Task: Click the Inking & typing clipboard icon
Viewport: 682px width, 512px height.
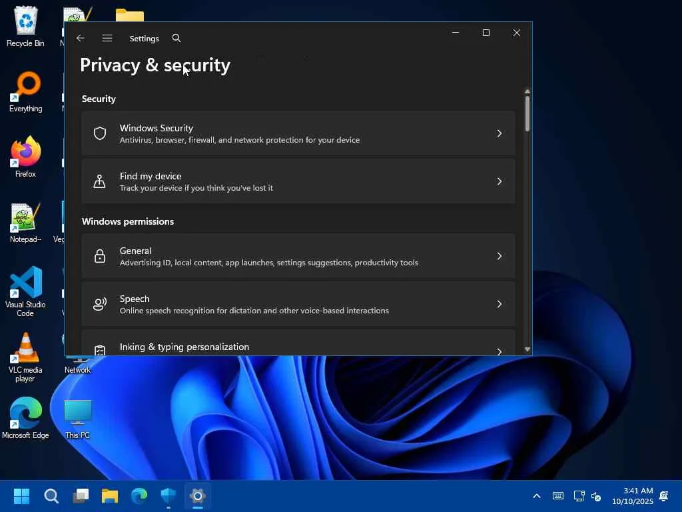Action: (100, 350)
